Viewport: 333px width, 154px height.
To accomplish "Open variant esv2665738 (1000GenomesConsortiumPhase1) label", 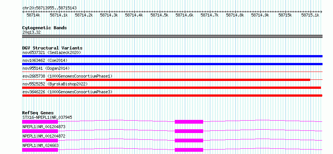I will pos(67,76).
